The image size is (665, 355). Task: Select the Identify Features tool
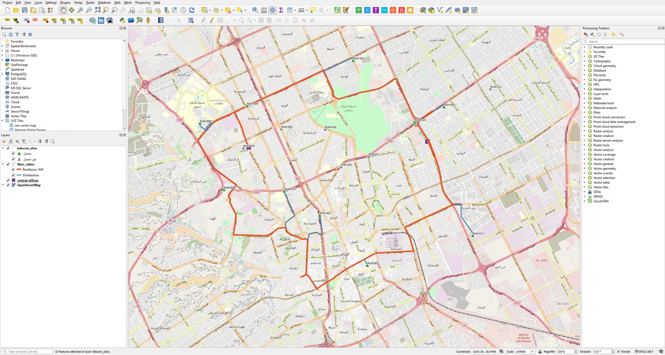tap(255, 10)
